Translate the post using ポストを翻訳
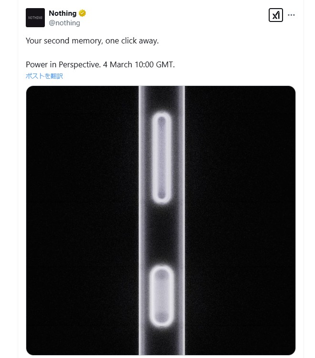 (44, 76)
